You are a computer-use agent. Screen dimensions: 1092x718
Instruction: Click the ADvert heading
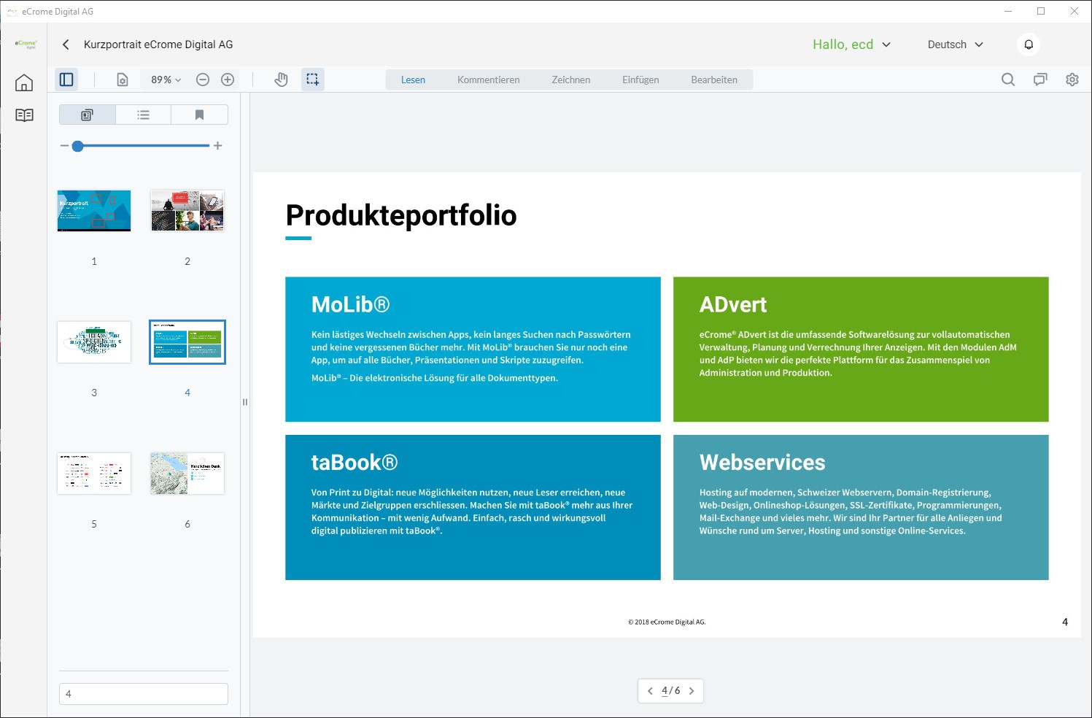click(733, 304)
